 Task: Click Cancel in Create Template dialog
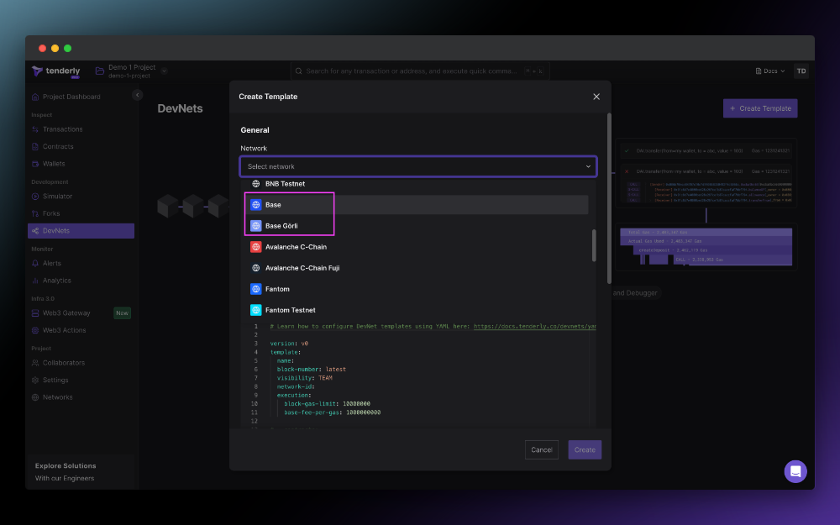[542, 450]
